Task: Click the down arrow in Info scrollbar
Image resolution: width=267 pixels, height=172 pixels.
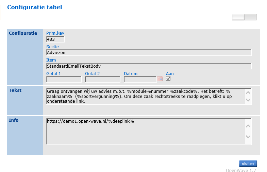Action: click(248, 137)
